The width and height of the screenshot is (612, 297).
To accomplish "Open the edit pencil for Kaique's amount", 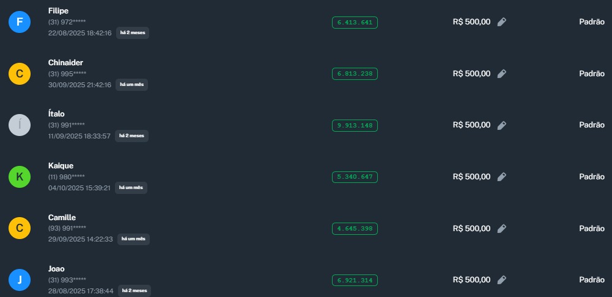I will click(x=501, y=177).
